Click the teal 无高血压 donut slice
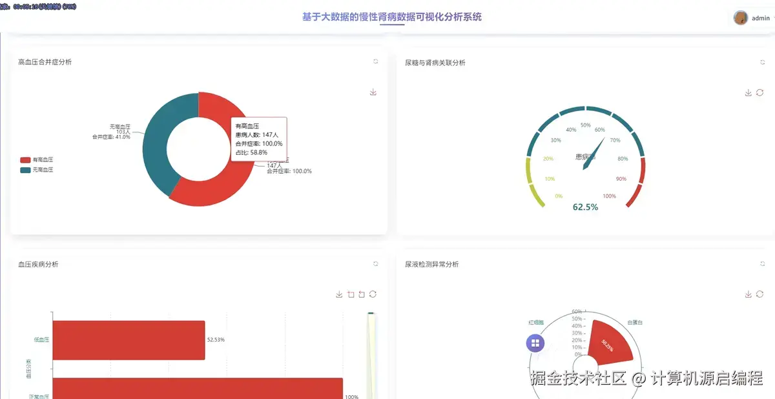 [x=155, y=139]
